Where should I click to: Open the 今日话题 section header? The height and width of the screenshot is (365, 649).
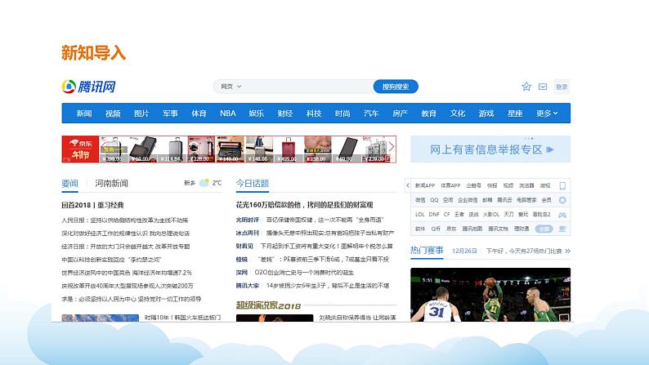coord(253,184)
